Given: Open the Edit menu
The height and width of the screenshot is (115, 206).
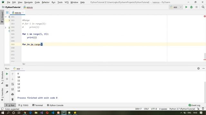Looking at the screenshot, I should (14, 2).
